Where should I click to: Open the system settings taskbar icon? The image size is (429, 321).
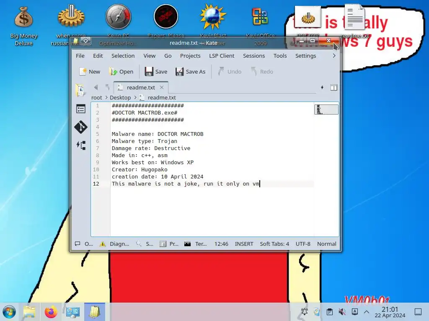pyautogui.click(x=73, y=312)
